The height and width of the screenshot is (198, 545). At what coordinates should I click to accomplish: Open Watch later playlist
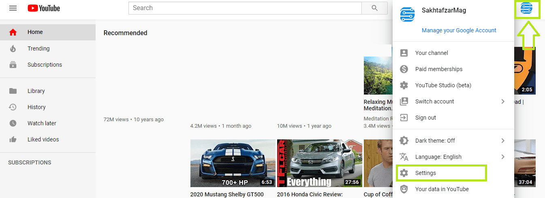pyautogui.click(x=42, y=123)
